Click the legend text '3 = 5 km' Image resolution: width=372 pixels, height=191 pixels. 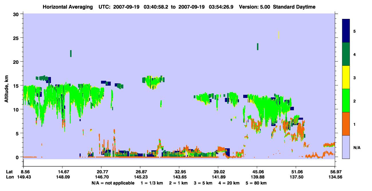pyautogui.click(x=203, y=183)
